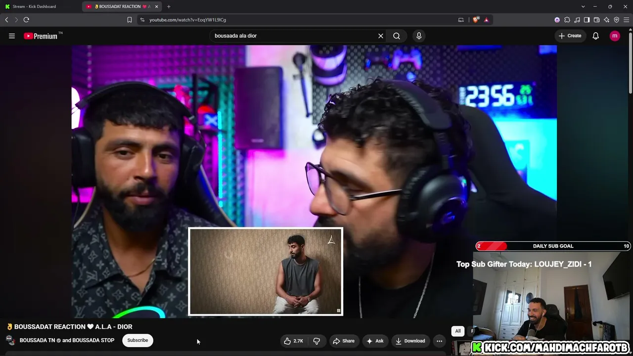This screenshot has width=633, height=356.
Task: Open Brave Shields lion icon
Action: [x=476, y=20]
